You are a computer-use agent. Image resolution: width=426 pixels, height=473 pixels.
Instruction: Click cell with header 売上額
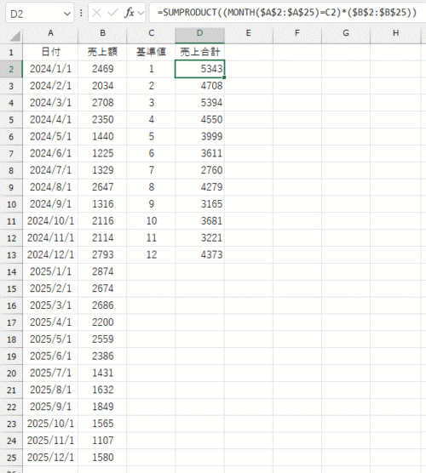tap(103, 52)
